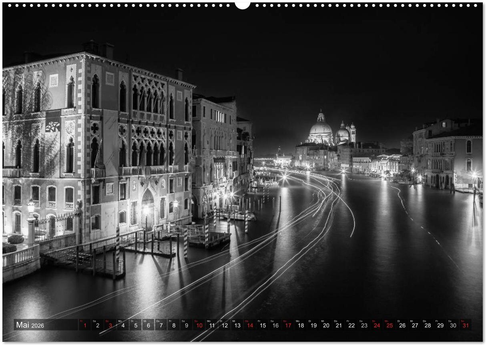Pick the red Sunday 3 date cell

(110, 325)
